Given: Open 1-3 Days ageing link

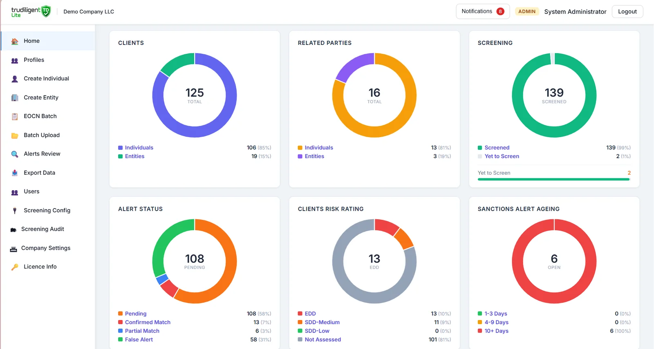Looking at the screenshot, I should (x=496, y=314).
